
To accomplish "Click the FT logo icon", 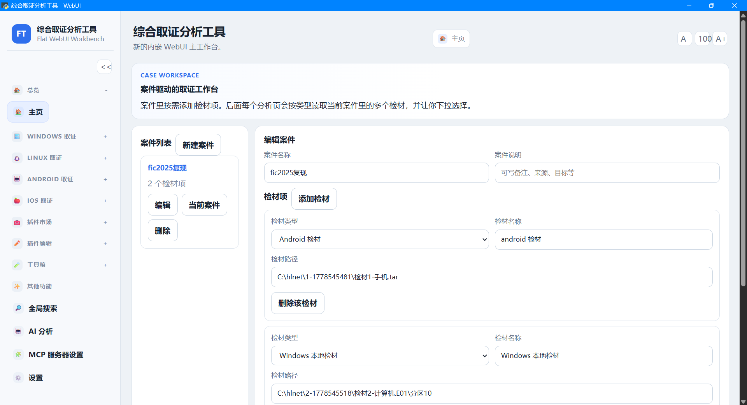I will point(21,34).
